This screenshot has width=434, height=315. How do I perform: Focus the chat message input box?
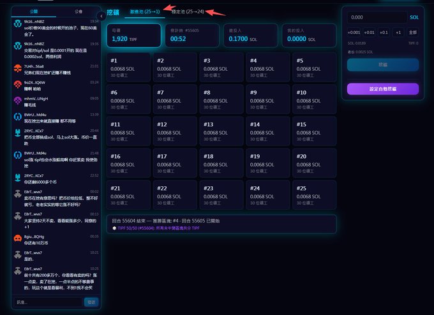click(x=48, y=302)
